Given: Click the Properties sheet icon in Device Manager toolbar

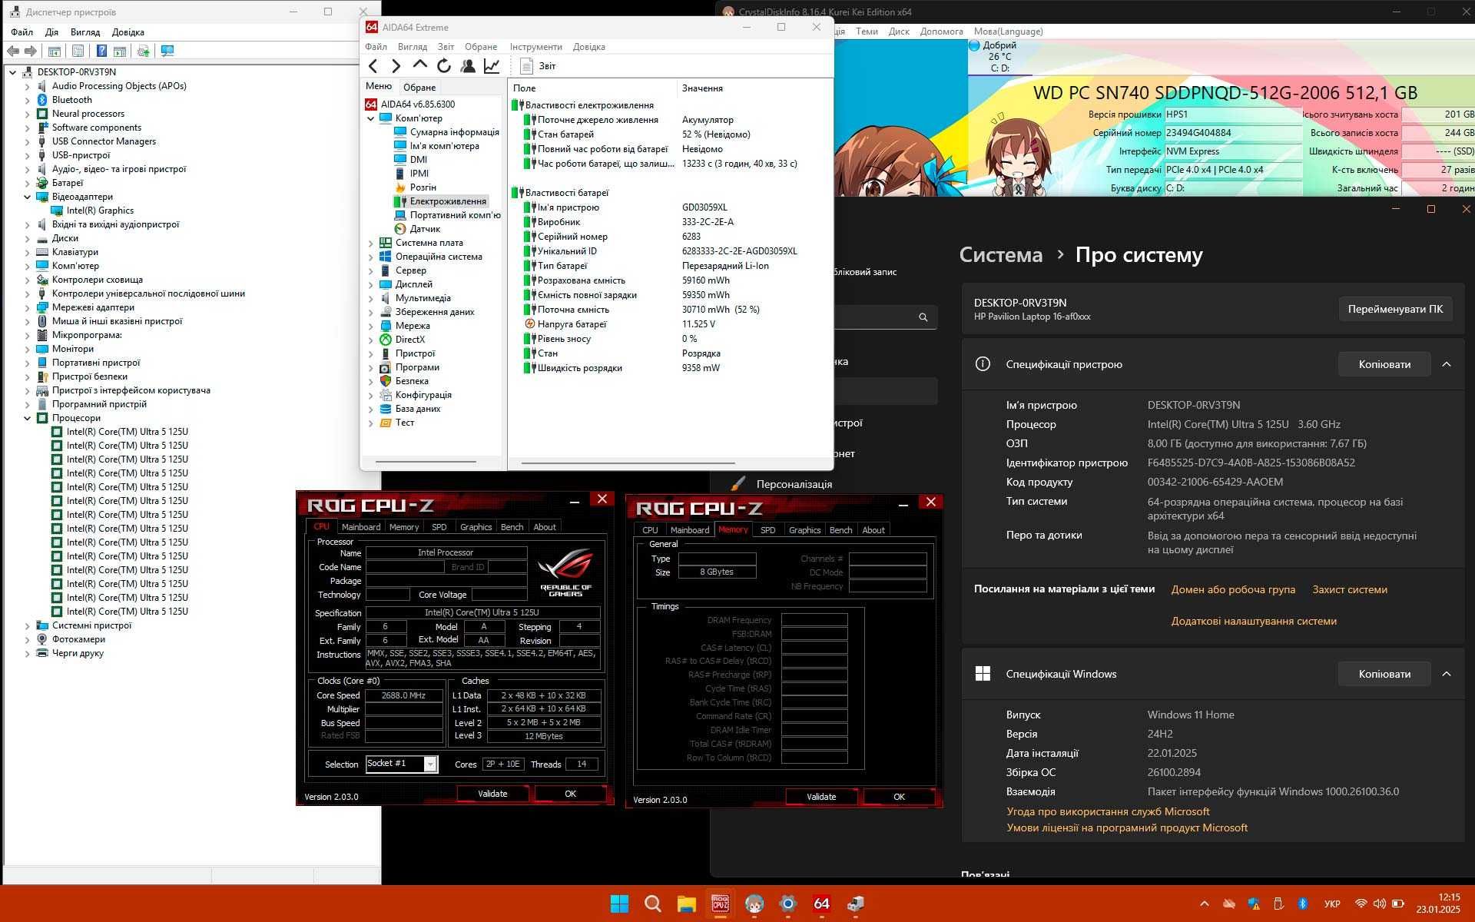Looking at the screenshot, I should click(x=78, y=51).
